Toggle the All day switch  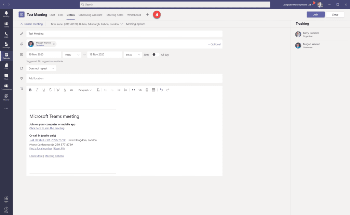156,54
